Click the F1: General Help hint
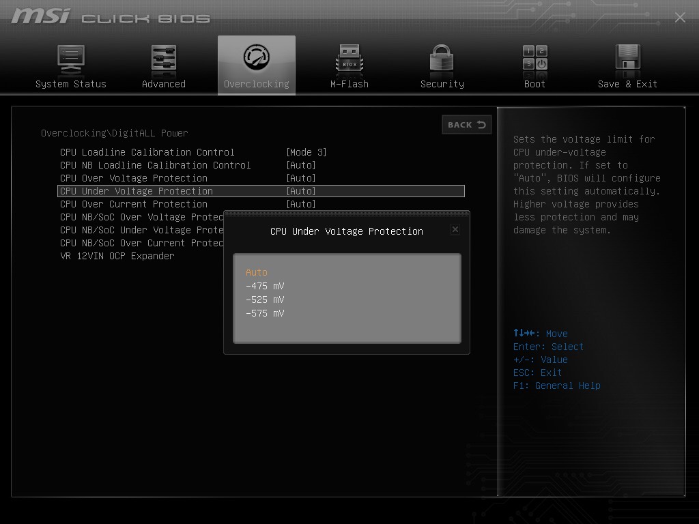 point(557,386)
